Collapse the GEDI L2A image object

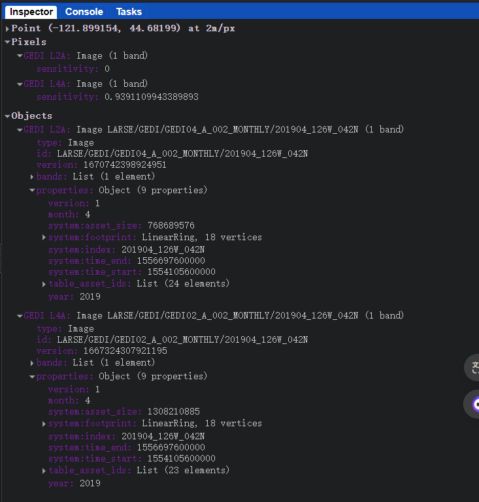click(20, 130)
